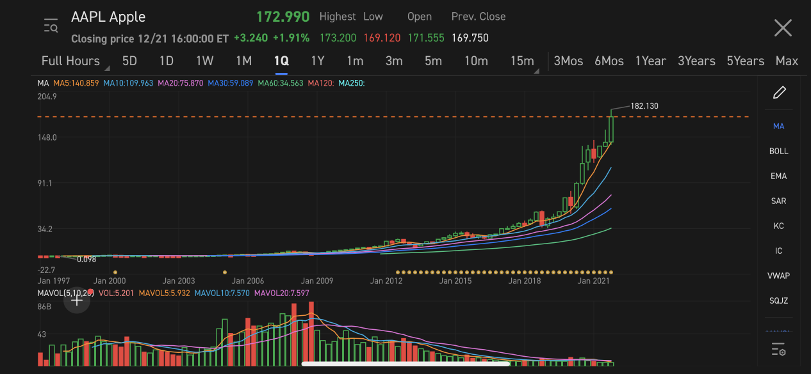Select the 1Q timeframe tab
The width and height of the screenshot is (811, 374).
pos(281,61)
